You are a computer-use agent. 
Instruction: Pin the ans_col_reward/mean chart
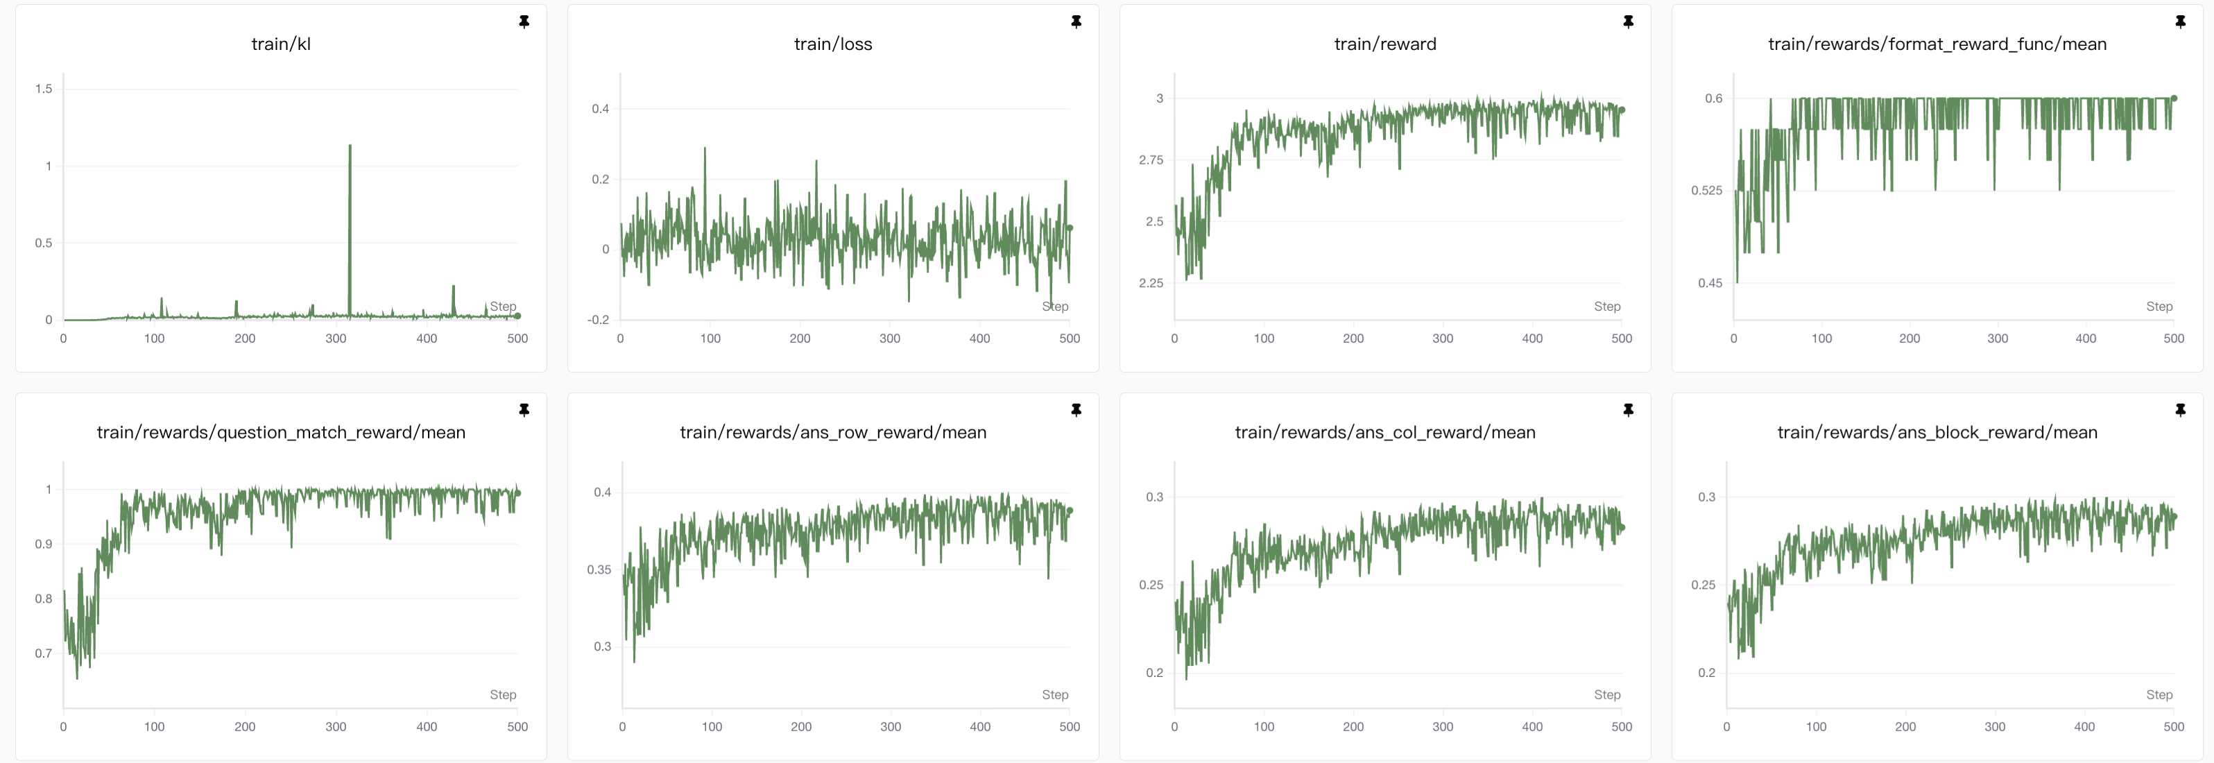(1628, 410)
